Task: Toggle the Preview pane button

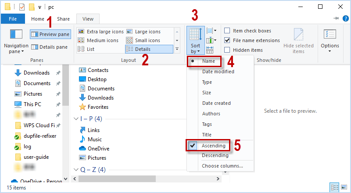Action: coord(50,34)
